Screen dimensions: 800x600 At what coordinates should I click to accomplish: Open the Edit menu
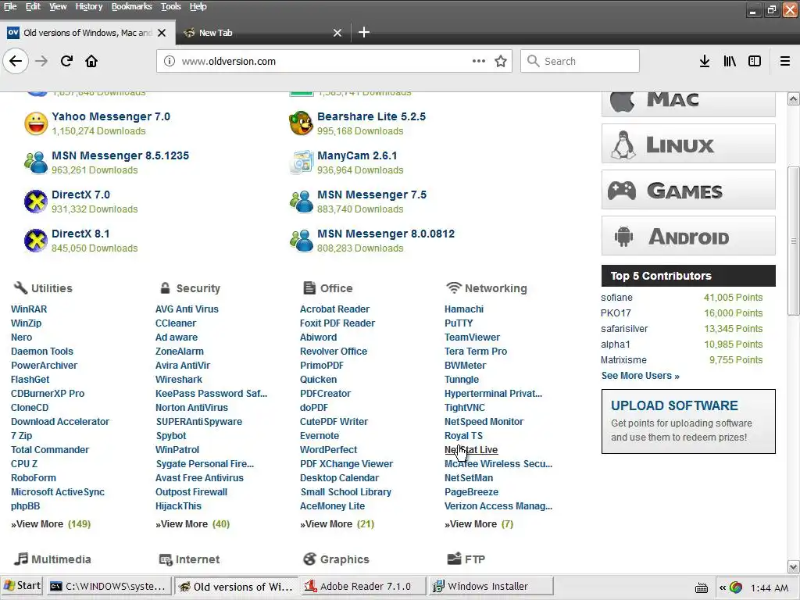(x=33, y=6)
